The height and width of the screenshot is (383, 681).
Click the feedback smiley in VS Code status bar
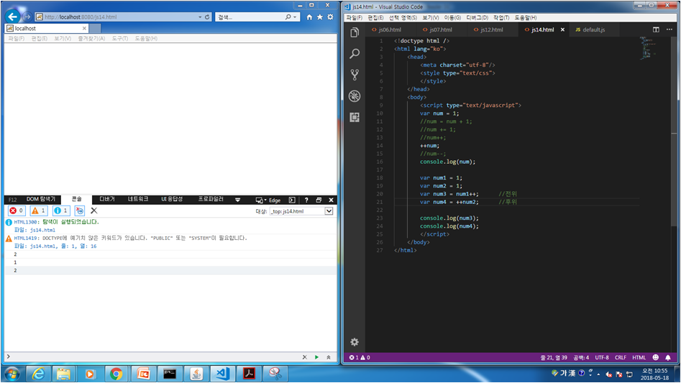(655, 357)
